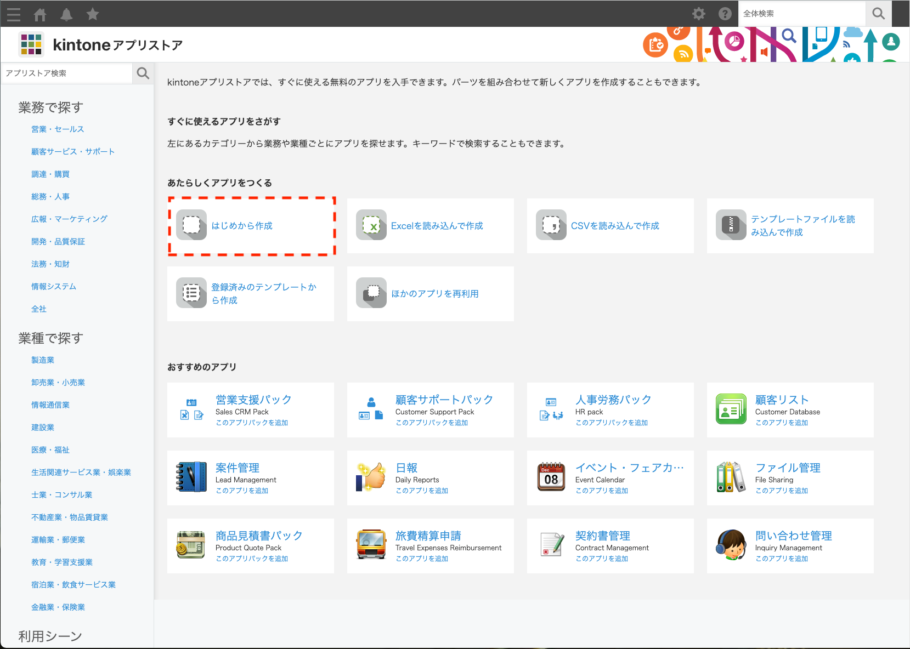This screenshot has width=910, height=649.
Task: Click the 全体検索 search box
Action: 801,13
